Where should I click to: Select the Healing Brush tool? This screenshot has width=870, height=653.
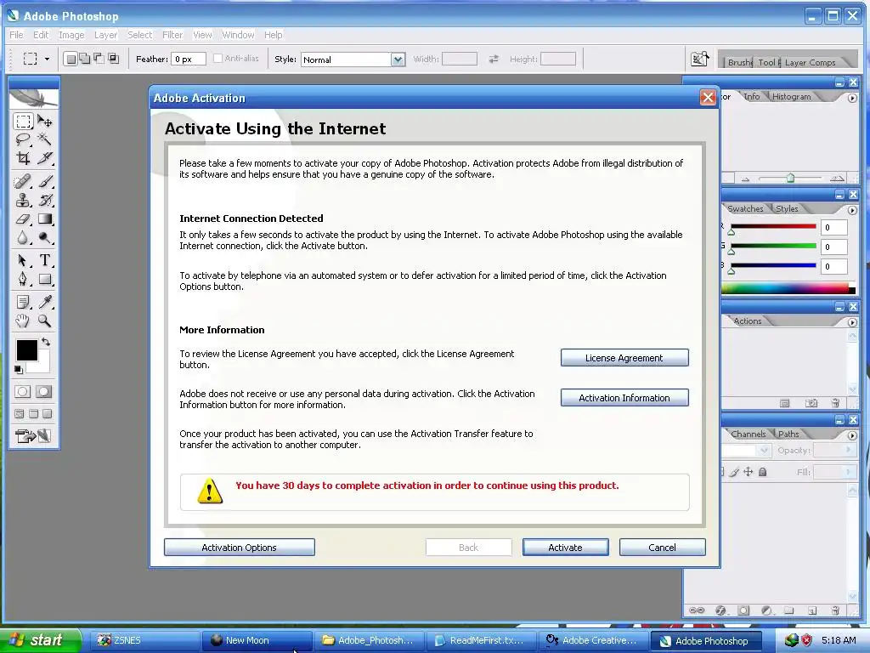[23, 181]
